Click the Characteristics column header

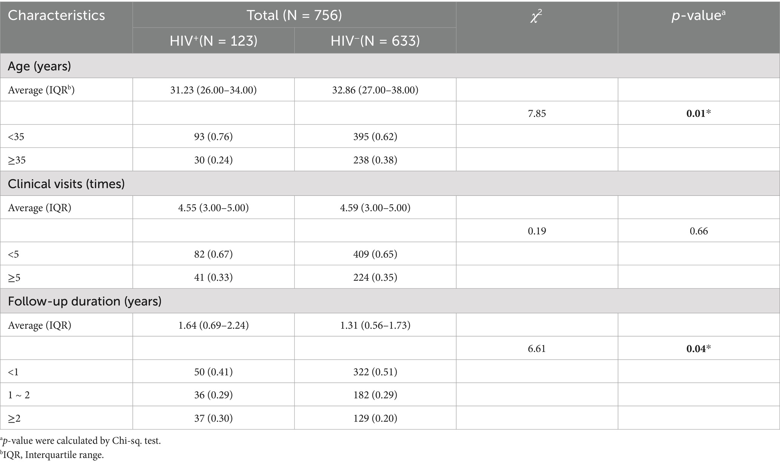(57, 15)
